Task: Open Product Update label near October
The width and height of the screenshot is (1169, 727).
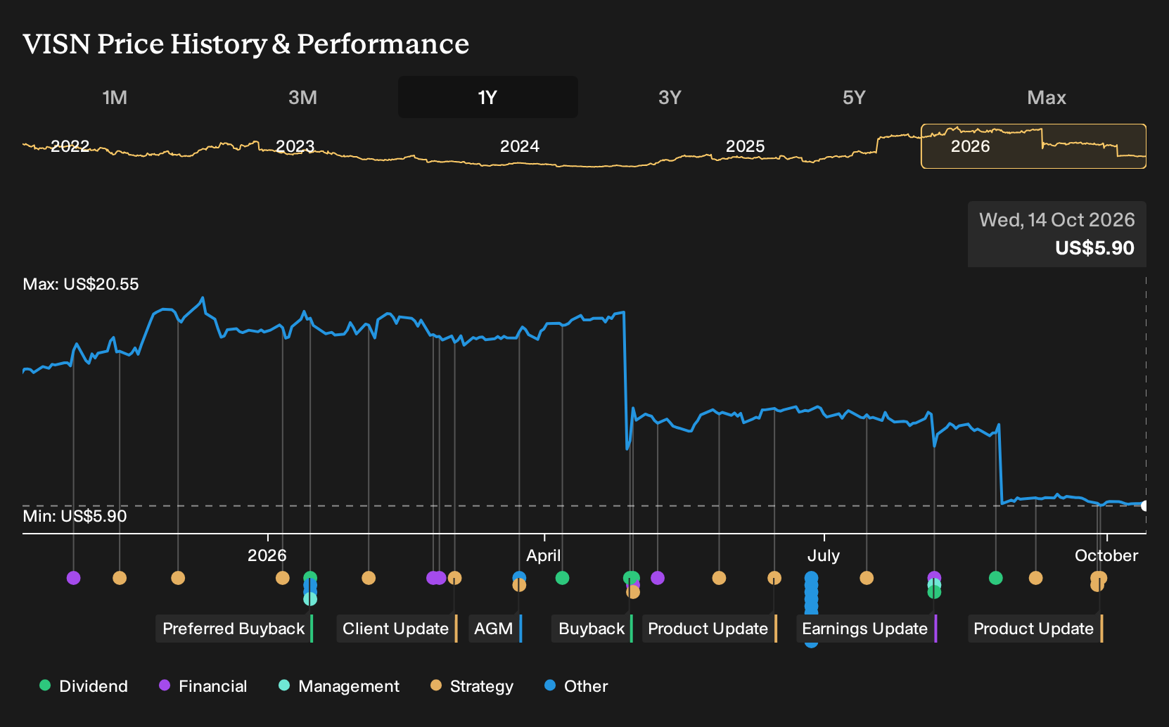Action: point(1035,629)
